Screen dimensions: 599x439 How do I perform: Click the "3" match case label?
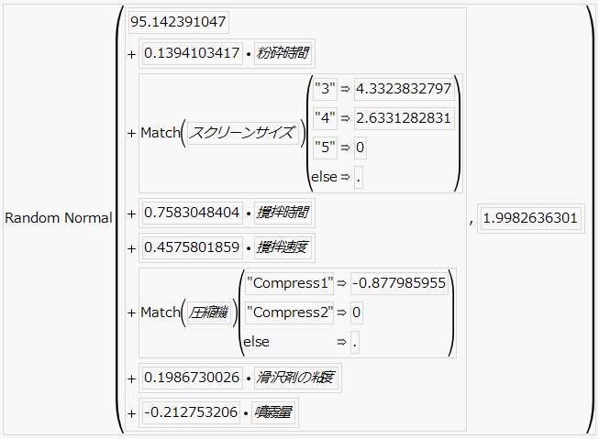323,89
